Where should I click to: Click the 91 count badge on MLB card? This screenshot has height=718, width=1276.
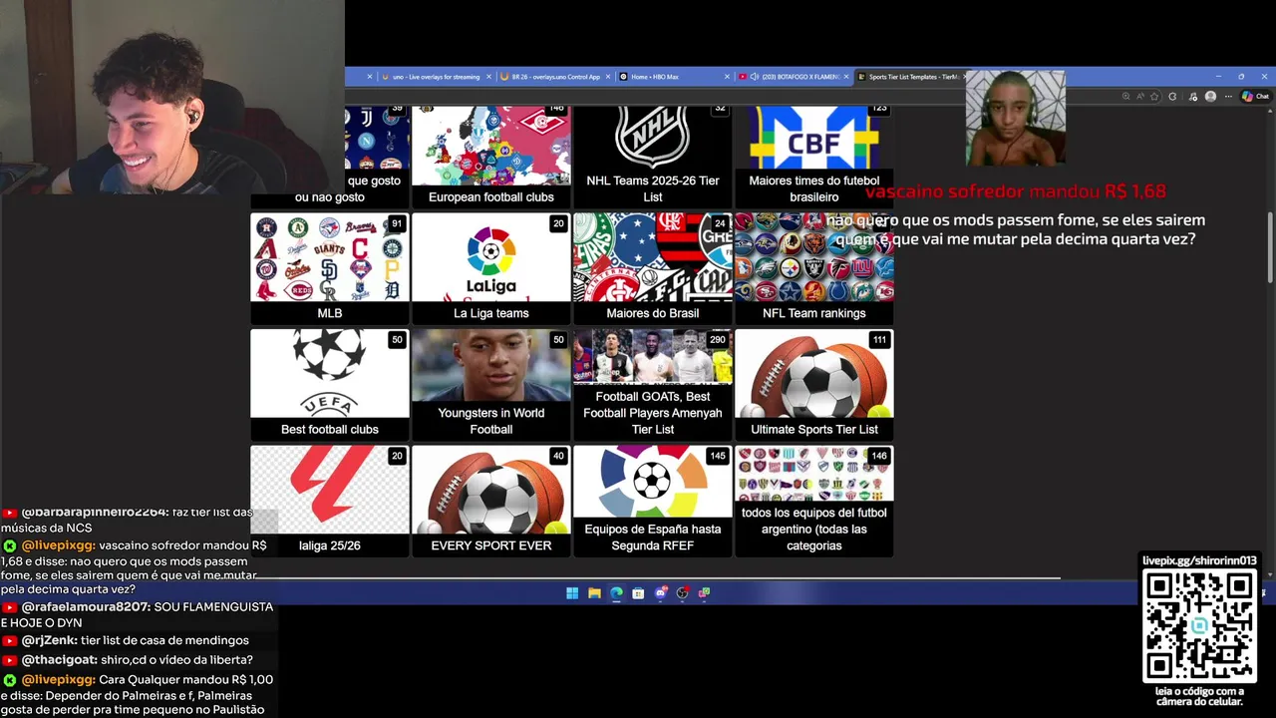tap(397, 224)
